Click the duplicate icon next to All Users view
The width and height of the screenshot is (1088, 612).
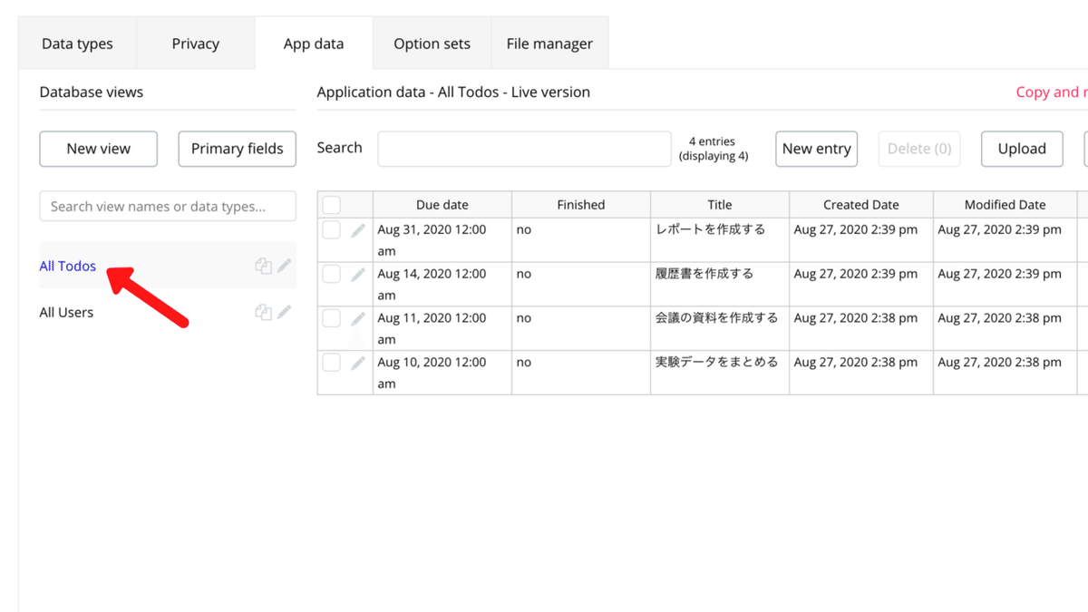[x=263, y=311]
